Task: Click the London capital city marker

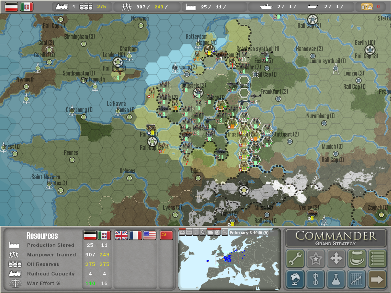Action: coord(118,62)
